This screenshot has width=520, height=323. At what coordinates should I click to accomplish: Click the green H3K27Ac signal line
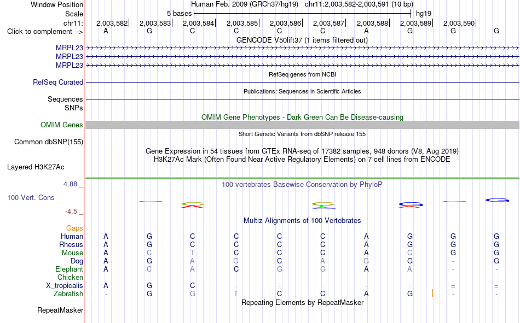click(302, 178)
